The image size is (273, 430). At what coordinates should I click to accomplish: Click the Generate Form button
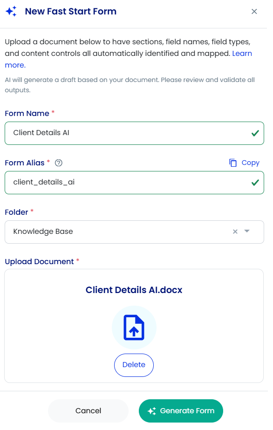tap(181, 411)
